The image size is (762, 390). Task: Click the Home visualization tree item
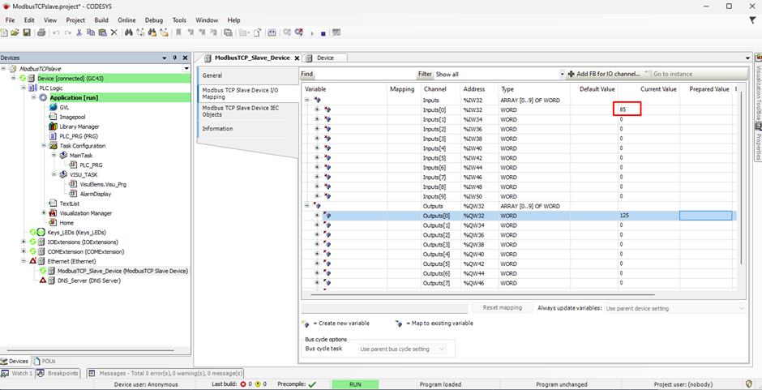tap(66, 223)
